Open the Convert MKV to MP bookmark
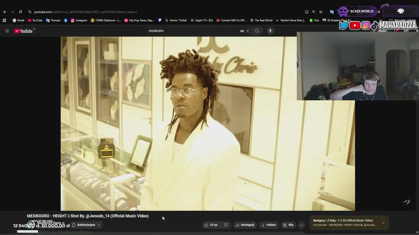This screenshot has width=419, height=235. tap(231, 20)
